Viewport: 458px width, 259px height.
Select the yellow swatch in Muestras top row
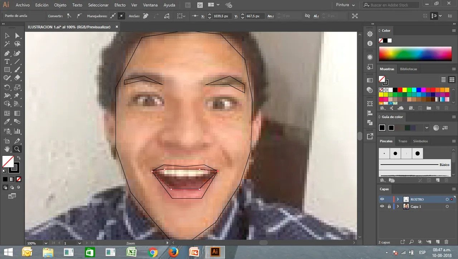(x=404, y=90)
